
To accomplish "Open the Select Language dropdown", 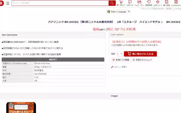I will 119,12.
